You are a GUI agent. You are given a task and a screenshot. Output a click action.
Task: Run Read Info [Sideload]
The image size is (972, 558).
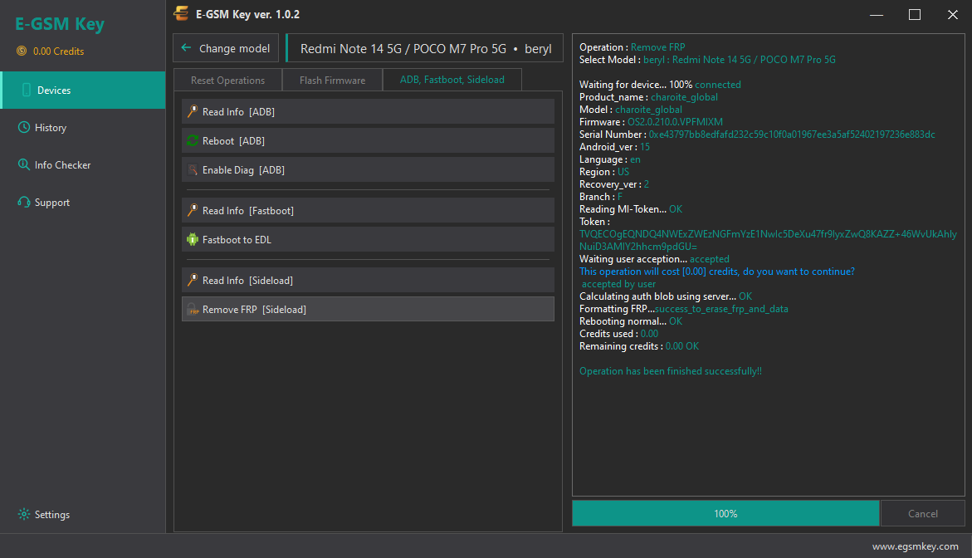[x=369, y=280]
